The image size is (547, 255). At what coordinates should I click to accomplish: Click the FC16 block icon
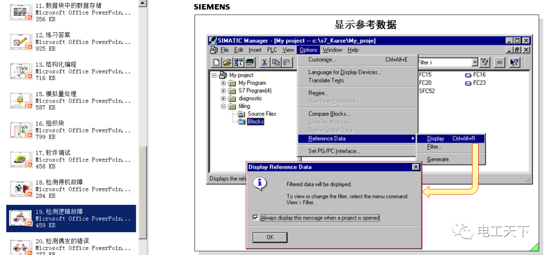tap(468, 75)
